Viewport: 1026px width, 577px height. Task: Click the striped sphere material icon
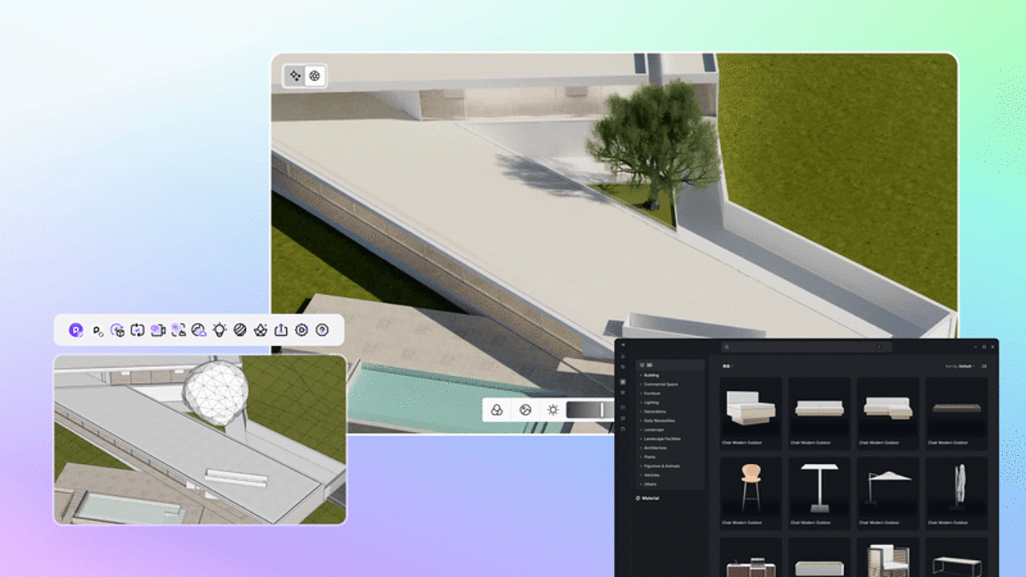[x=240, y=329]
